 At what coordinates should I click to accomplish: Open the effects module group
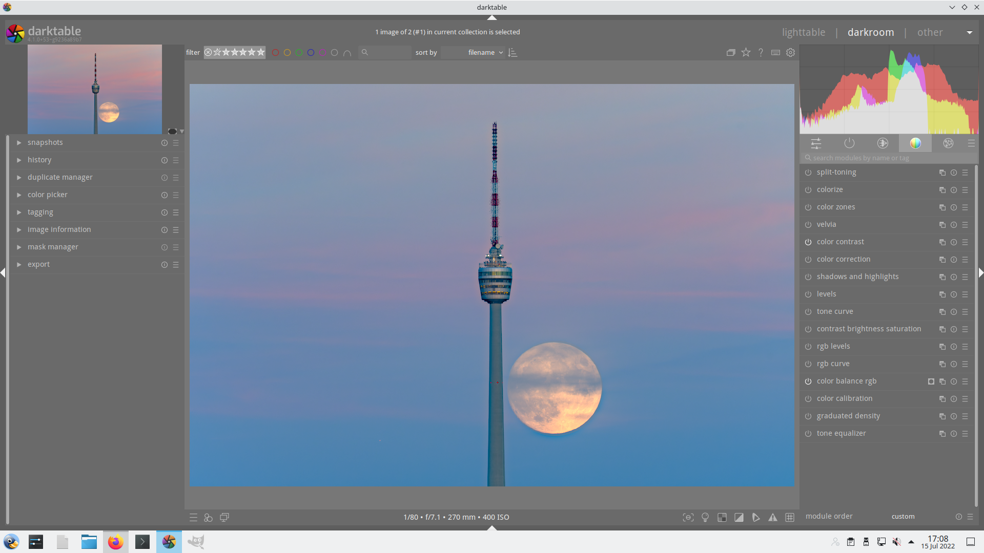tap(948, 143)
